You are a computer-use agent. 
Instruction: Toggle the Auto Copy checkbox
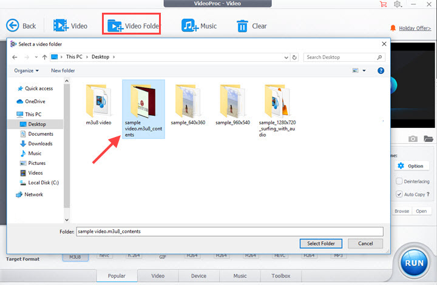399,194
